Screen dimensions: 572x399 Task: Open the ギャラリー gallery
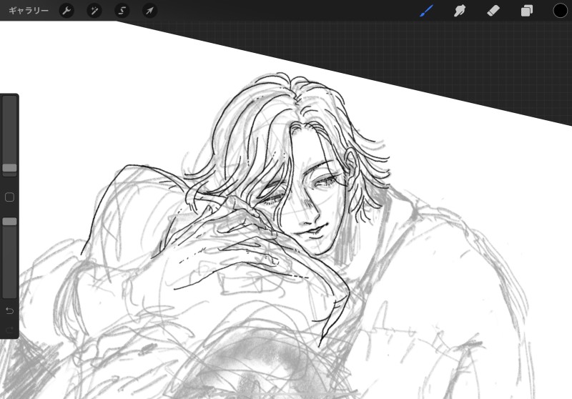point(29,11)
